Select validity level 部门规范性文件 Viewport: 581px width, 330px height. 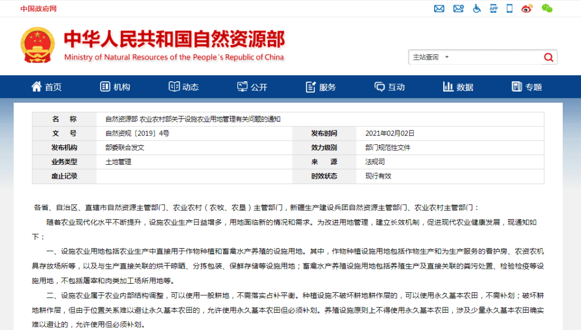pyautogui.click(x=387, y=148)
